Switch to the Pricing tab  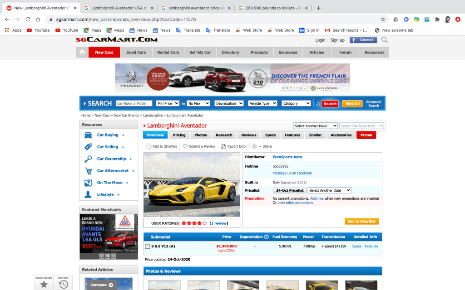click(x=179, y=135)
